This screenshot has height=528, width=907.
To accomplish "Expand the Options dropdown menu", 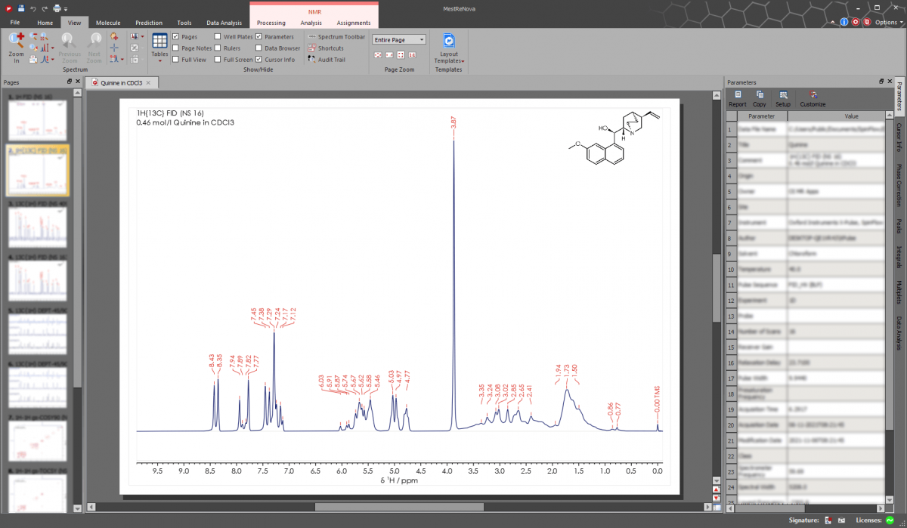I will [887, 23].
